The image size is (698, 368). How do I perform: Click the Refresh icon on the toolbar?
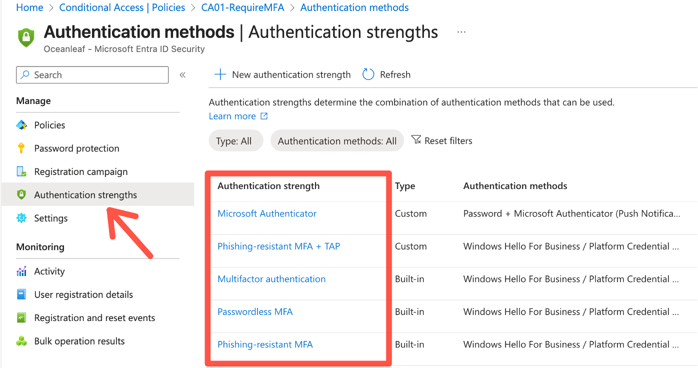click(368, 74)
